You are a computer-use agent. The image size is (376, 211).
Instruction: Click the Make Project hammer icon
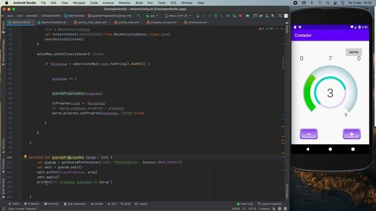pos(139,16)
